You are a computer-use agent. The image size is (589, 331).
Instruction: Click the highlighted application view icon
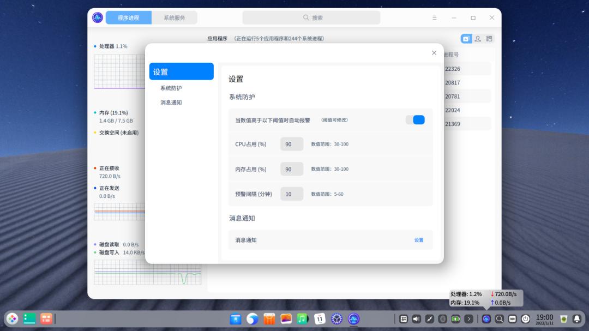point(466,39)
